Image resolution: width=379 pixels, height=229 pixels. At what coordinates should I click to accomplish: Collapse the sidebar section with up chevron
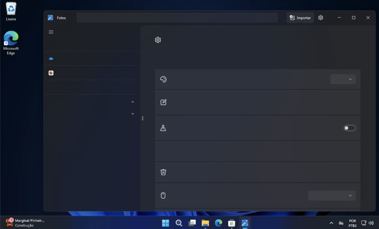click(132, 102)
